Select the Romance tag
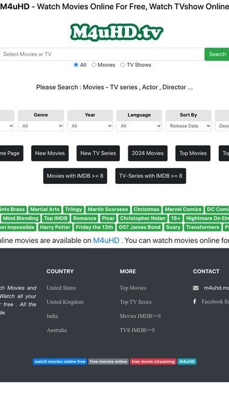This screenshot has width=229, height=410. tap(85, 218)
